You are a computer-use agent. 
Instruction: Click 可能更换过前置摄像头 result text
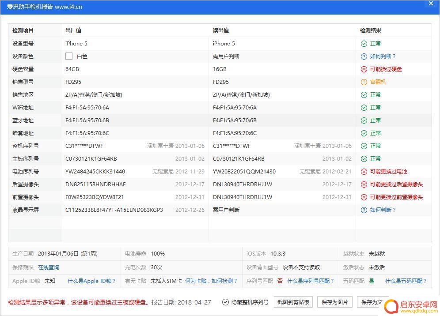396,197
